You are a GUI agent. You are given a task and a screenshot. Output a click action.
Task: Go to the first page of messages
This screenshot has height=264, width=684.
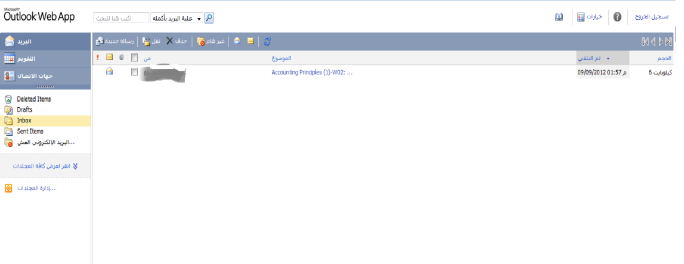click(645, 41)
